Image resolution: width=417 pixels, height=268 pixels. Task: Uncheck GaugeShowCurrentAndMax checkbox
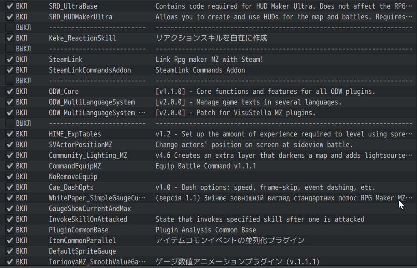coord(10,208)
